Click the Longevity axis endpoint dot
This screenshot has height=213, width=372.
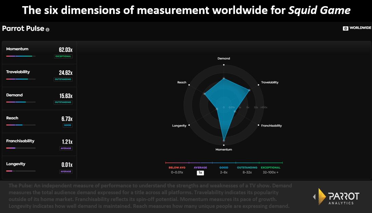pos(189,125)
